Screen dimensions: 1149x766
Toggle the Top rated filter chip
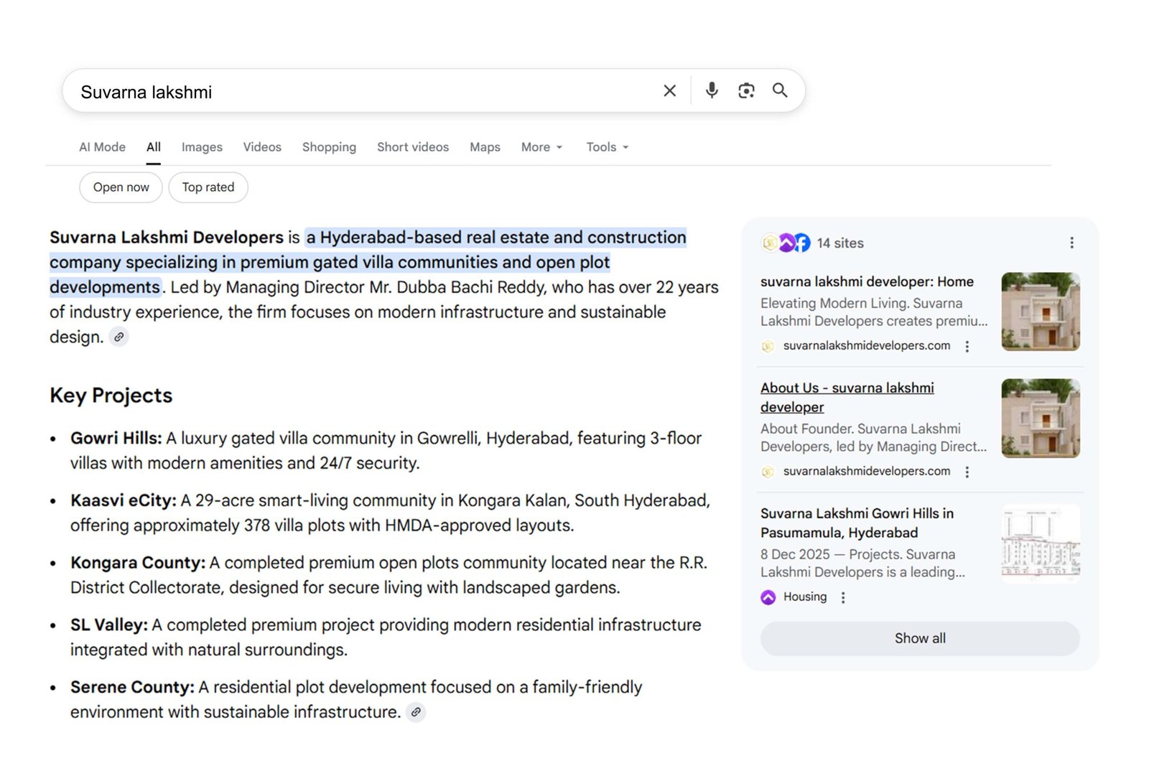coord(208,187)
